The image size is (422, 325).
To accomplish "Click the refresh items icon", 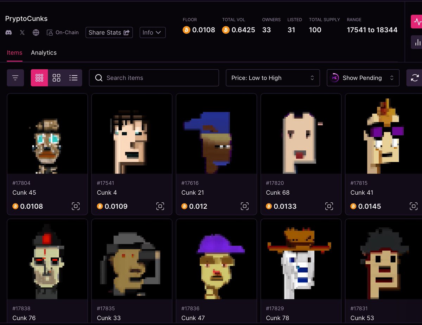I will point(415,78).
